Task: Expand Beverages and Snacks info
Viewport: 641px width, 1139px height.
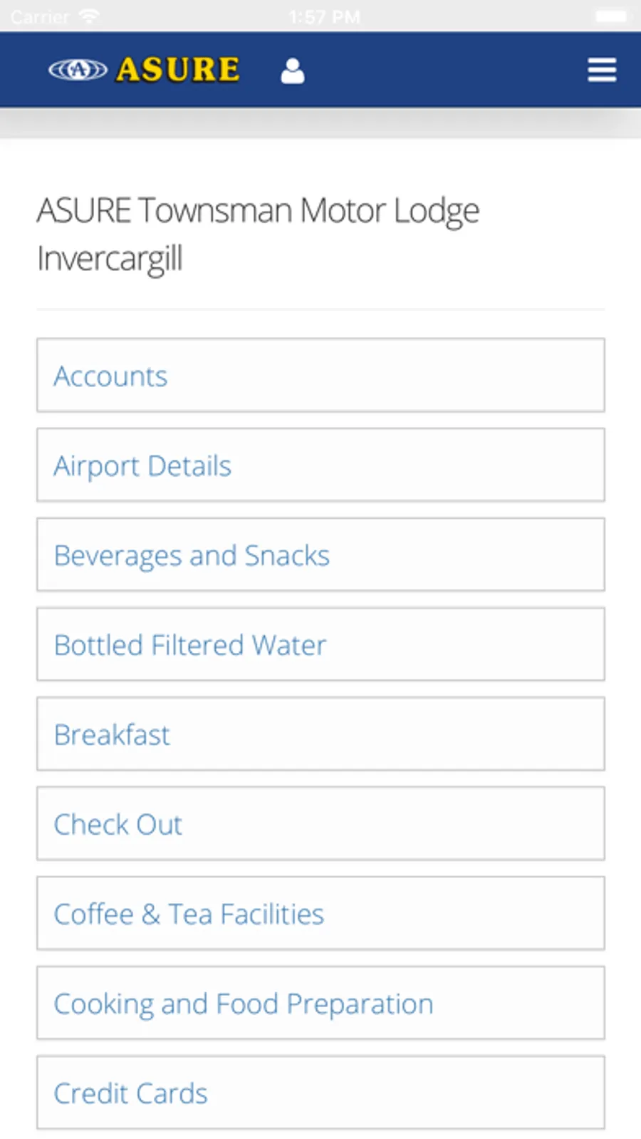Action: point(320,555)
